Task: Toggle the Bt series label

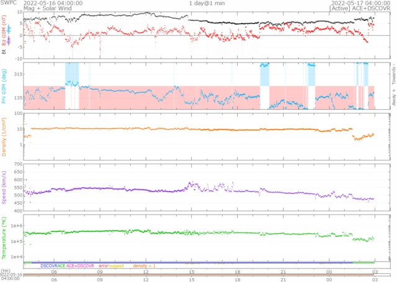Action: pos(4,51)
